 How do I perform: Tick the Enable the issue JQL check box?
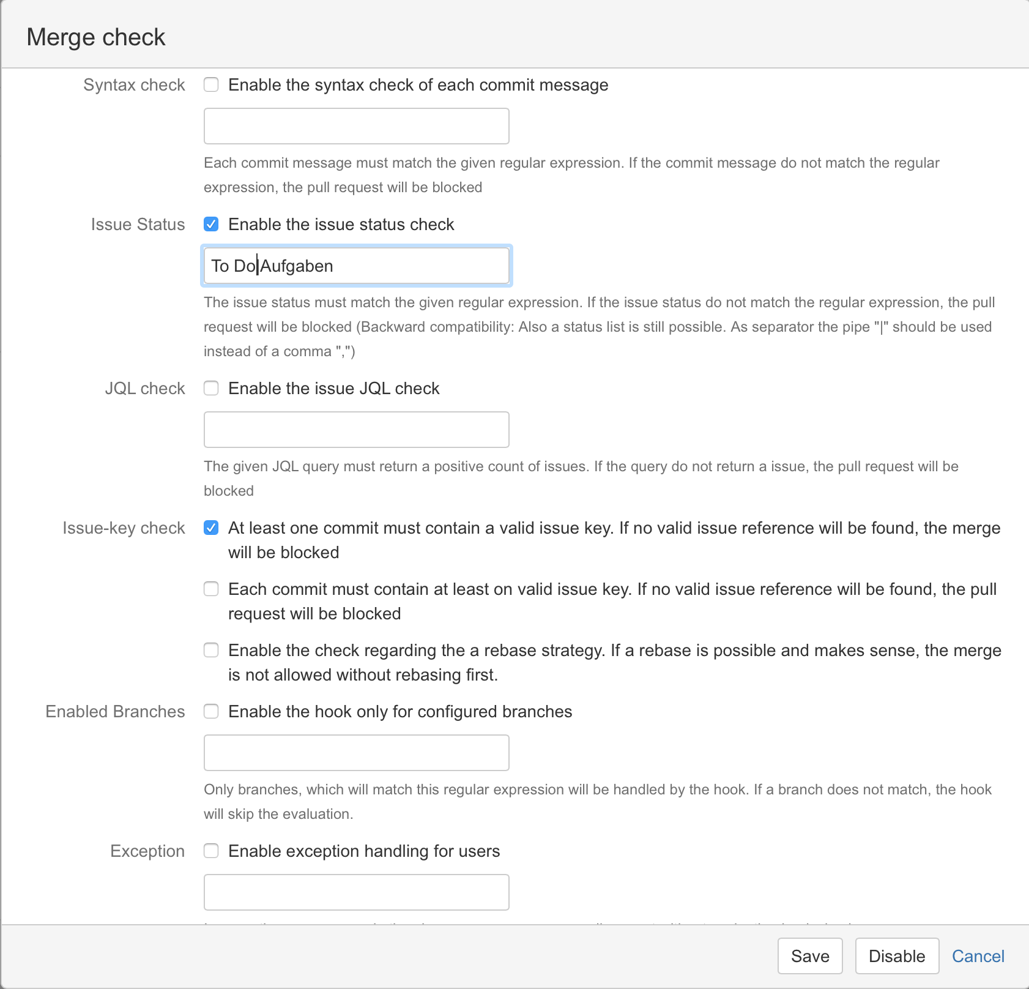(211, 388)
